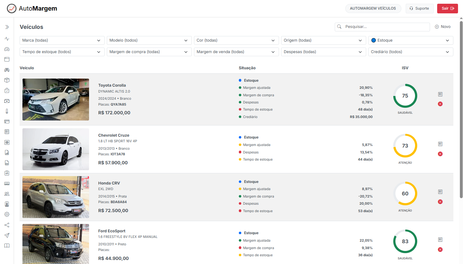This screenshot has width=463, height=264.
Task: Open the share icon in the sidebar
Action: point(7,225)
